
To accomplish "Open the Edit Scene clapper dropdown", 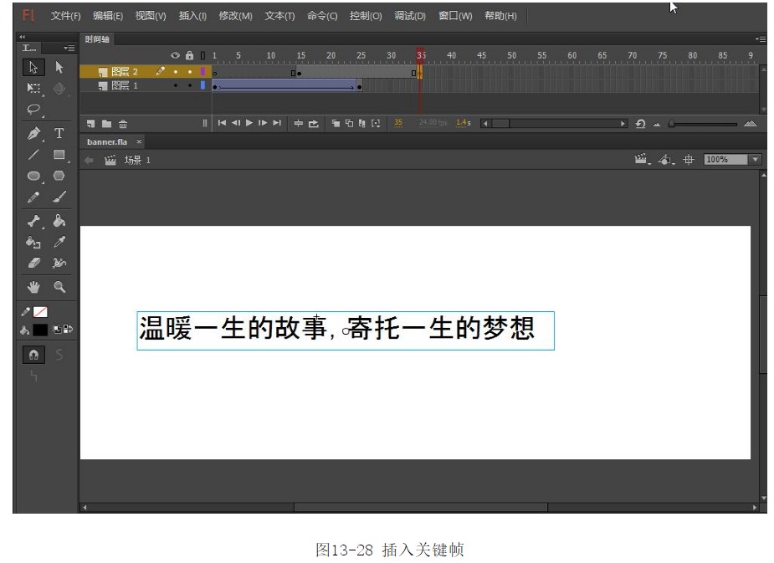I will (643, 160).
